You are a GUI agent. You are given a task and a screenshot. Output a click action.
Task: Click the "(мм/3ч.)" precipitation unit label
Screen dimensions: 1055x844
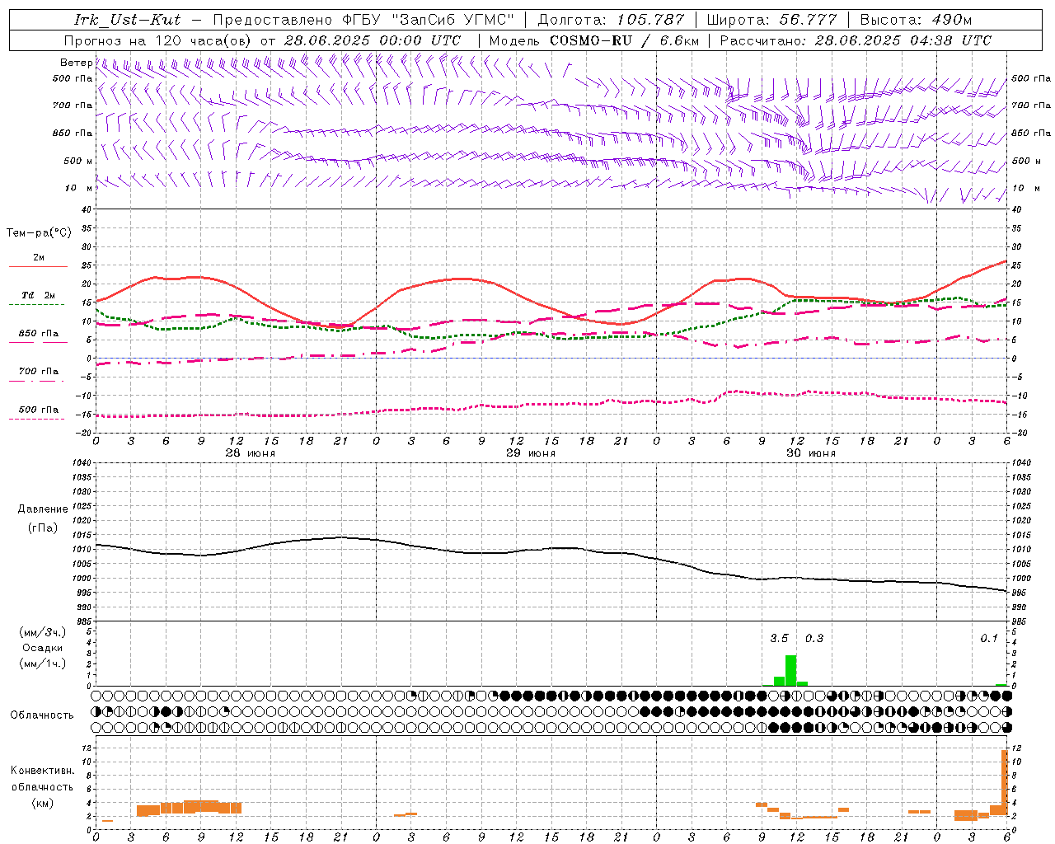pyautogui.click(x=43, y=632)
